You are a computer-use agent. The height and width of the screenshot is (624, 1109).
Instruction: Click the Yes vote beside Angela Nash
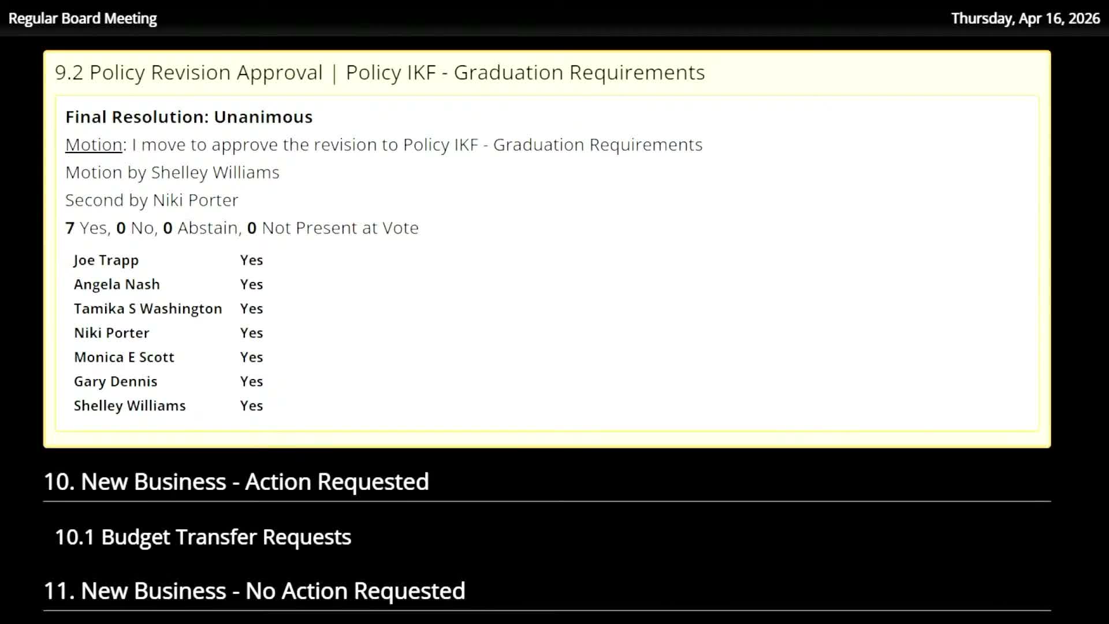coord(251,284)
